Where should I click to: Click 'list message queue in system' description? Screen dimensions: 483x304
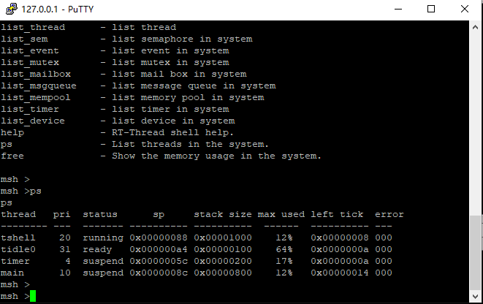194,86
